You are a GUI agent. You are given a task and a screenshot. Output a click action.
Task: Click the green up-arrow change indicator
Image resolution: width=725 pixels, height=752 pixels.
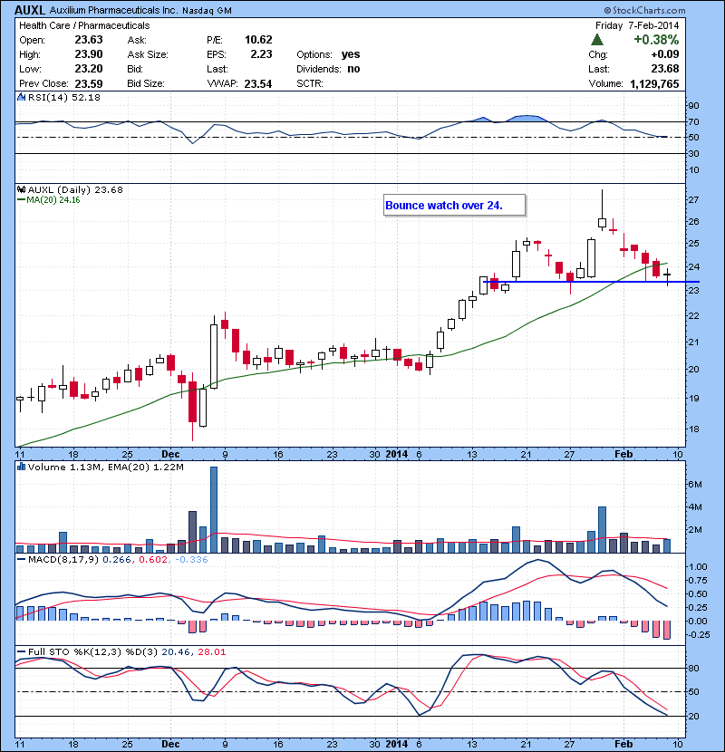point(597,40)
